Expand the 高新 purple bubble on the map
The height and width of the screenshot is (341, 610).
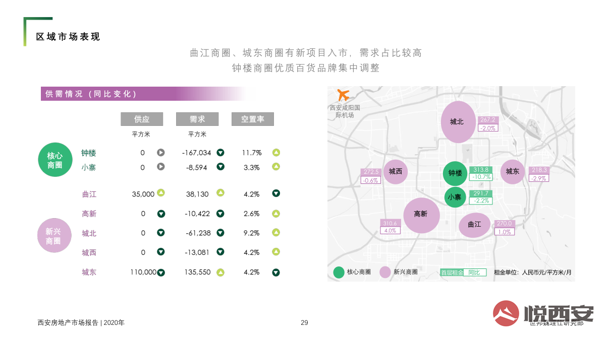(421, 214)
